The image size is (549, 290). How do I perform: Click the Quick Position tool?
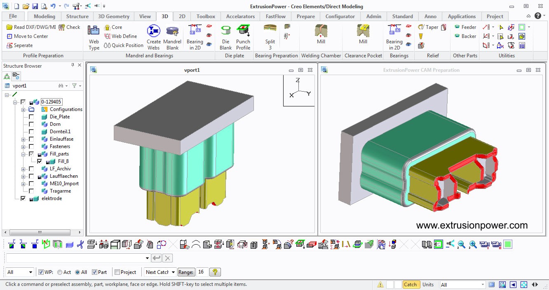124,45
